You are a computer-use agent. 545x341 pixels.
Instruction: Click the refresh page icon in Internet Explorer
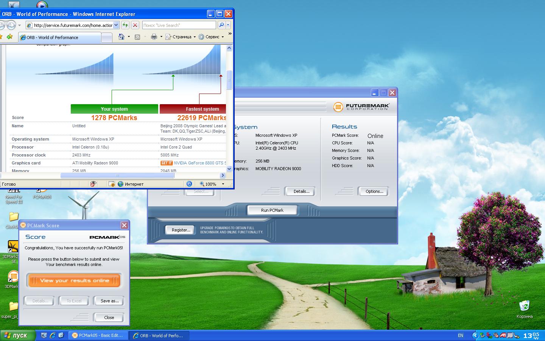pyautogui.click(x=125, y=25)
